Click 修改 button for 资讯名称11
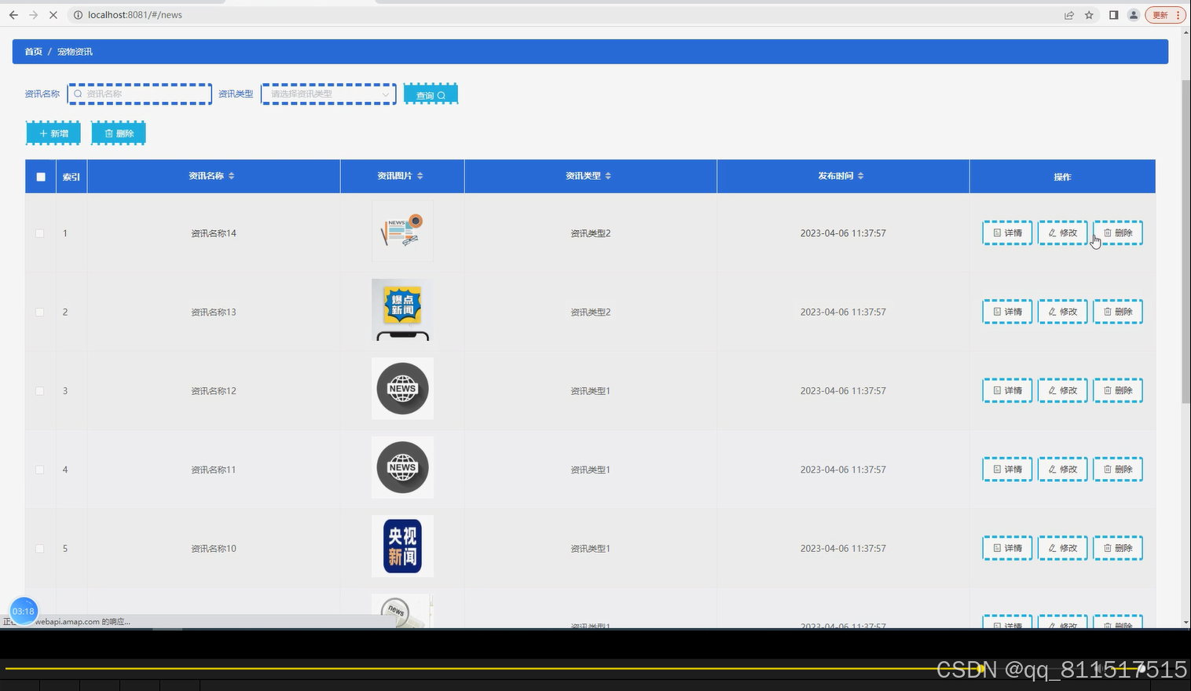 pos(1063,470)
